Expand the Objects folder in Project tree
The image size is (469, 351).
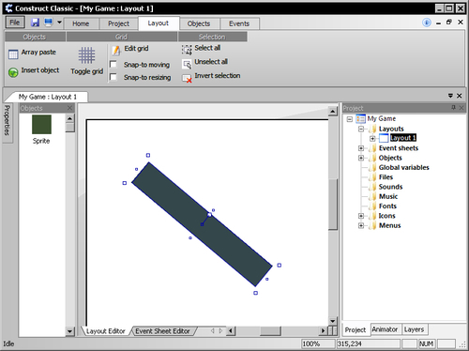(x=361, y=158)
